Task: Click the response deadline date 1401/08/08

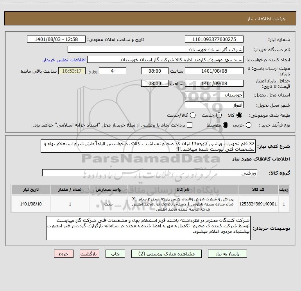Action: (x=214, y=71)
